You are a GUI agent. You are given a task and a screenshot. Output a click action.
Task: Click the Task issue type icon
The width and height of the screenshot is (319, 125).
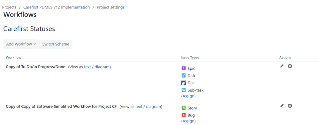pyautogui.click(x=184, y=76)
